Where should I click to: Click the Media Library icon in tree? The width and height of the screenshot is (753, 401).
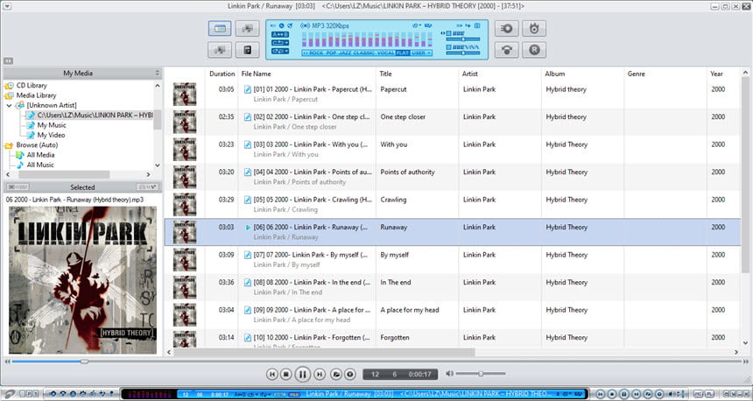[10, 95]
